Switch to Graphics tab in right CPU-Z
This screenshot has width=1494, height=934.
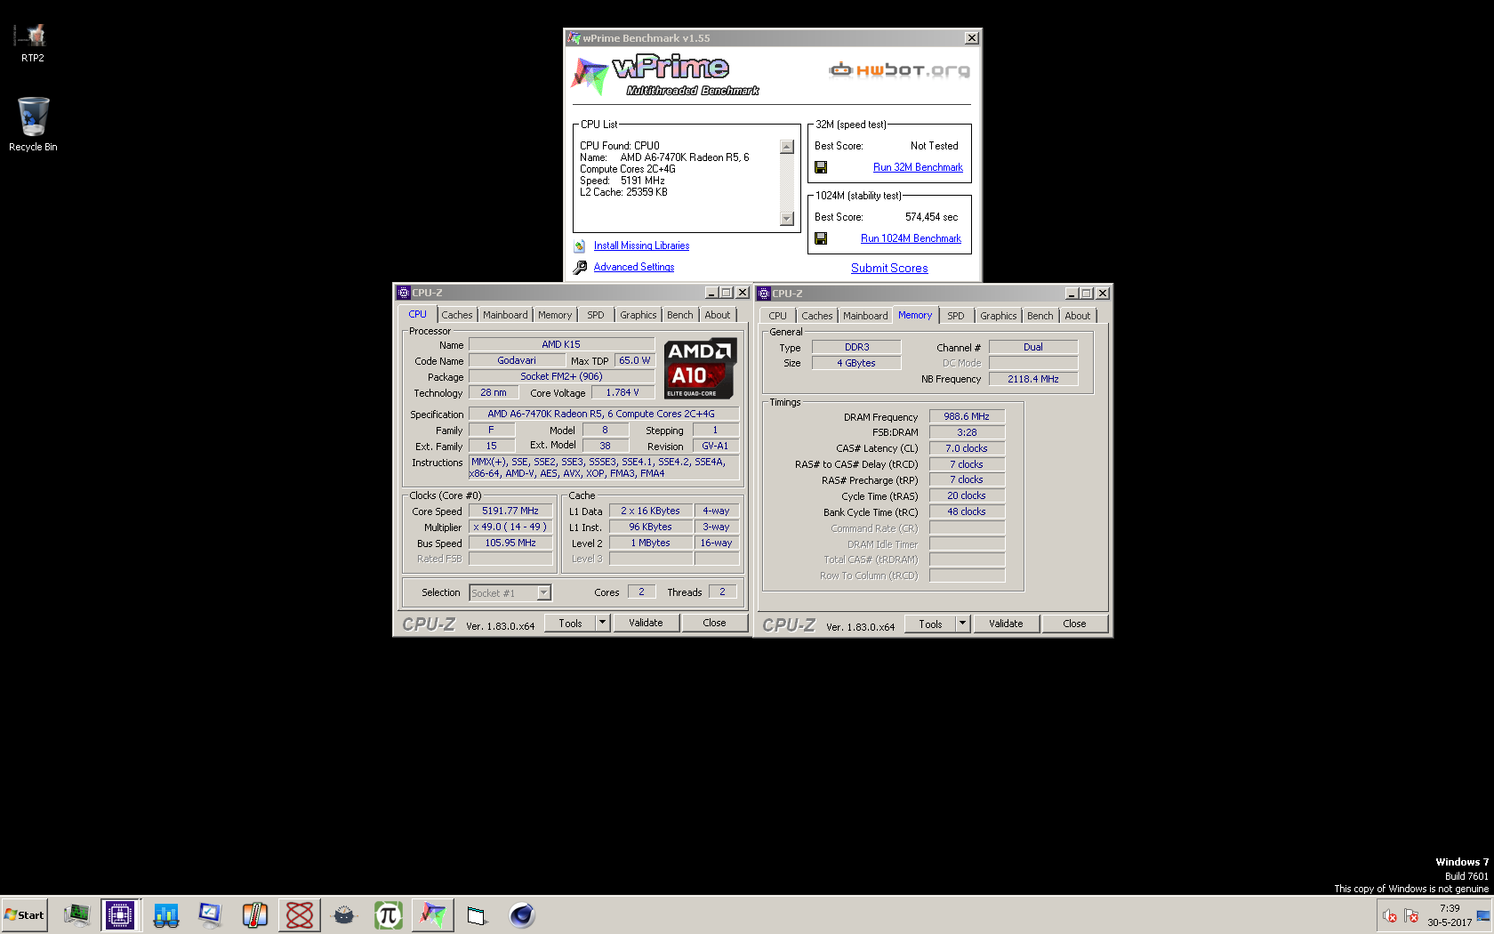click(999, 316)
